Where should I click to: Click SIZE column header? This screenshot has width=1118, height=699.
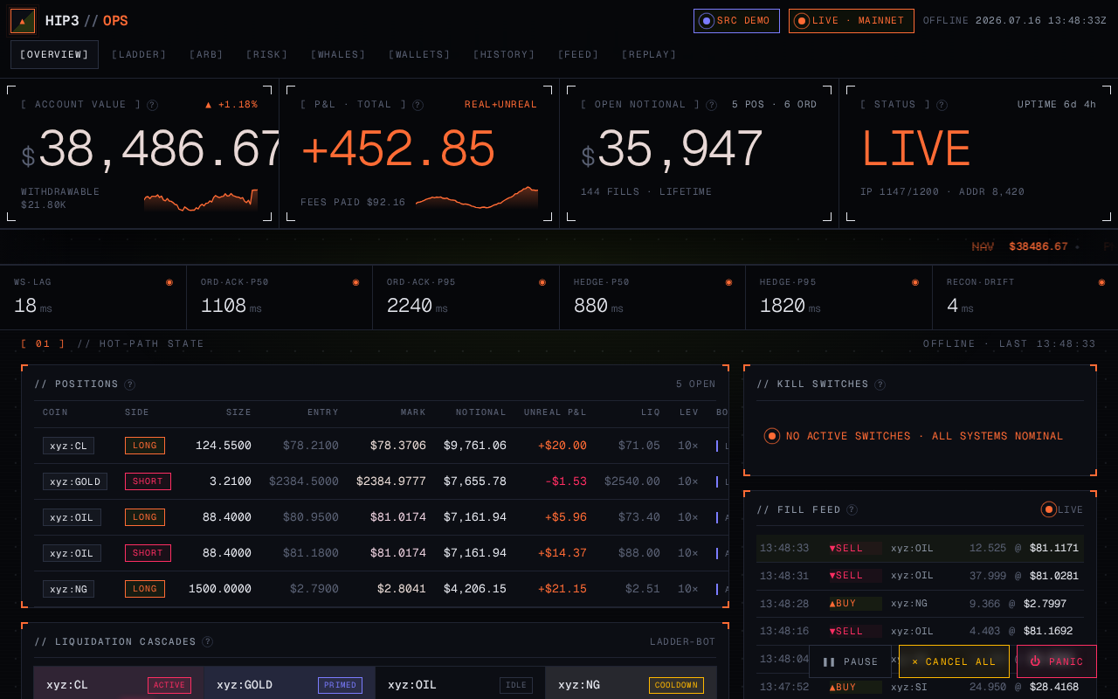click(x=239, y=412)
